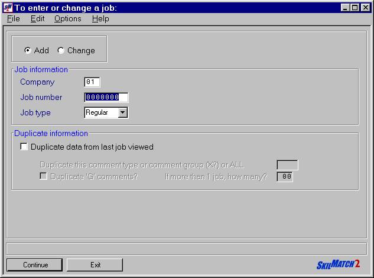This screenshot has height=278, width=374.
Task: Click the Exit button
Action: [95, 265]
